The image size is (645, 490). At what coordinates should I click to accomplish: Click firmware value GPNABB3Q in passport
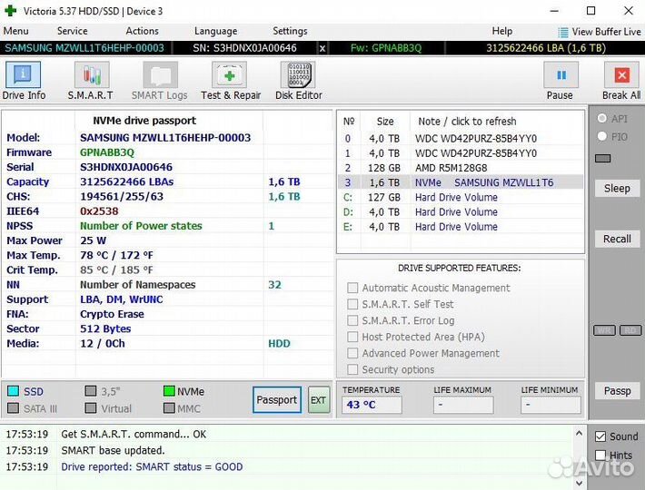point(107,152)
